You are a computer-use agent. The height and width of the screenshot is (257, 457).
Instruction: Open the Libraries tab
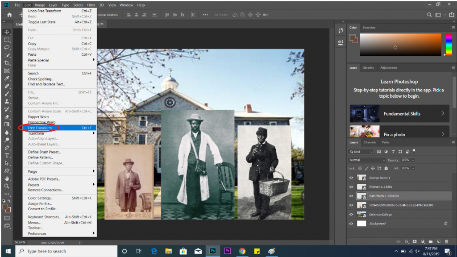pos(368,68)
